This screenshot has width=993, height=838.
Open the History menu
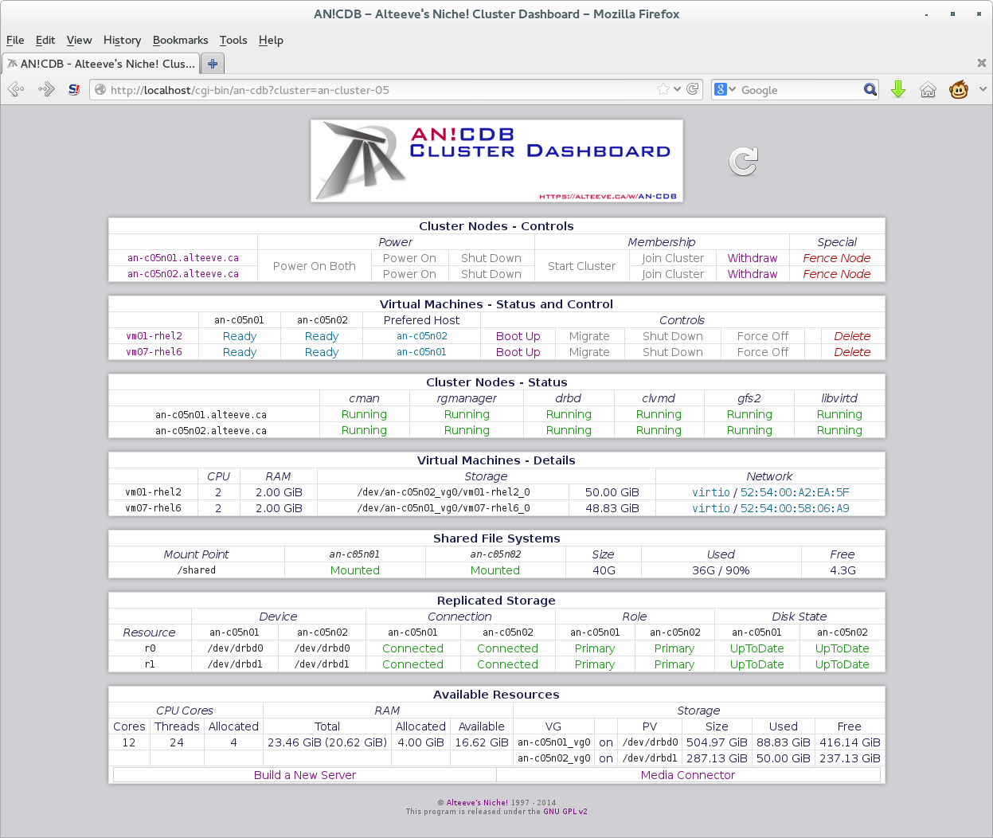[x=122, y=40]
